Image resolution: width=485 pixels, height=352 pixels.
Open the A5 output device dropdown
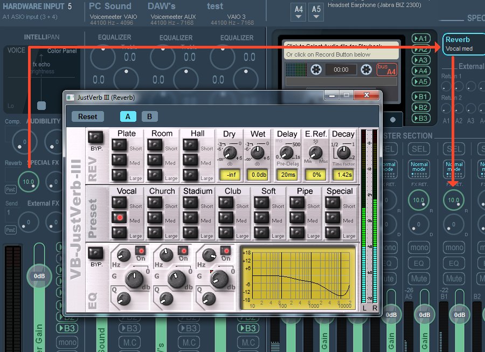pyautogui.click(x=316, y=11)
